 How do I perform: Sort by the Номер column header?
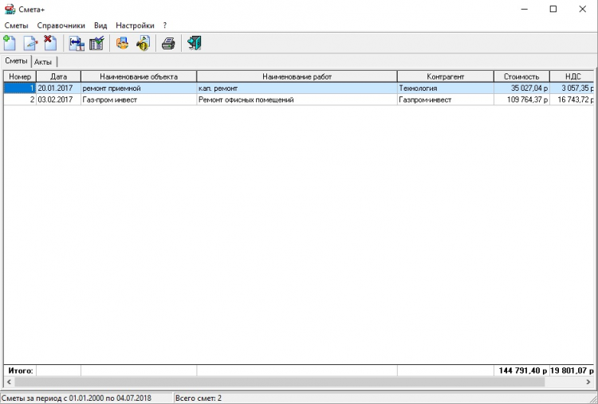pyautogui.click(x=20, y=76)
